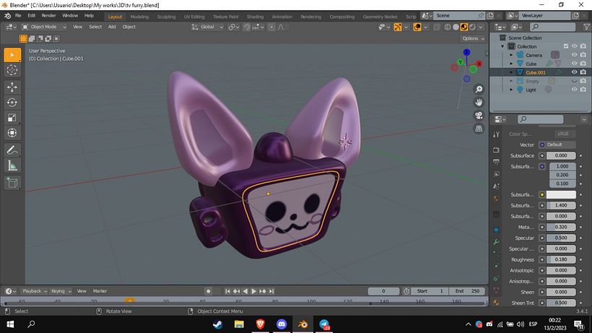Toggle X-ray view button
The height and width of the screenshot is (333, 592).
pos(437,27)
